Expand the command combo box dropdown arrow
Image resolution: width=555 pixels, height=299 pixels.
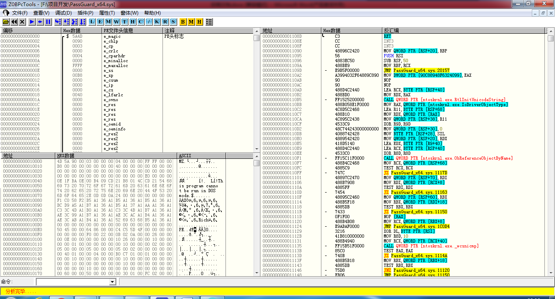pyautogui.click(x=113, y=282)
